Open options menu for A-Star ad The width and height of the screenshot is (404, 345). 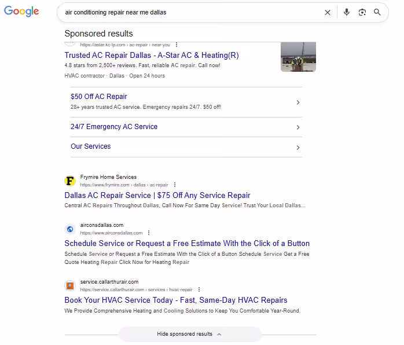pos(177,45)
